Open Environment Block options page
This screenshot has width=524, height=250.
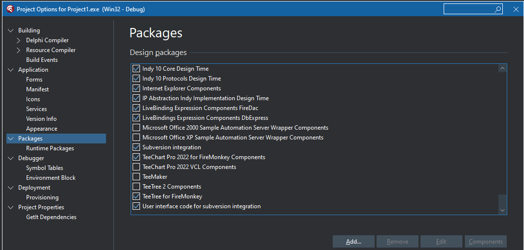pyautogui.click(x=51, y=178)
